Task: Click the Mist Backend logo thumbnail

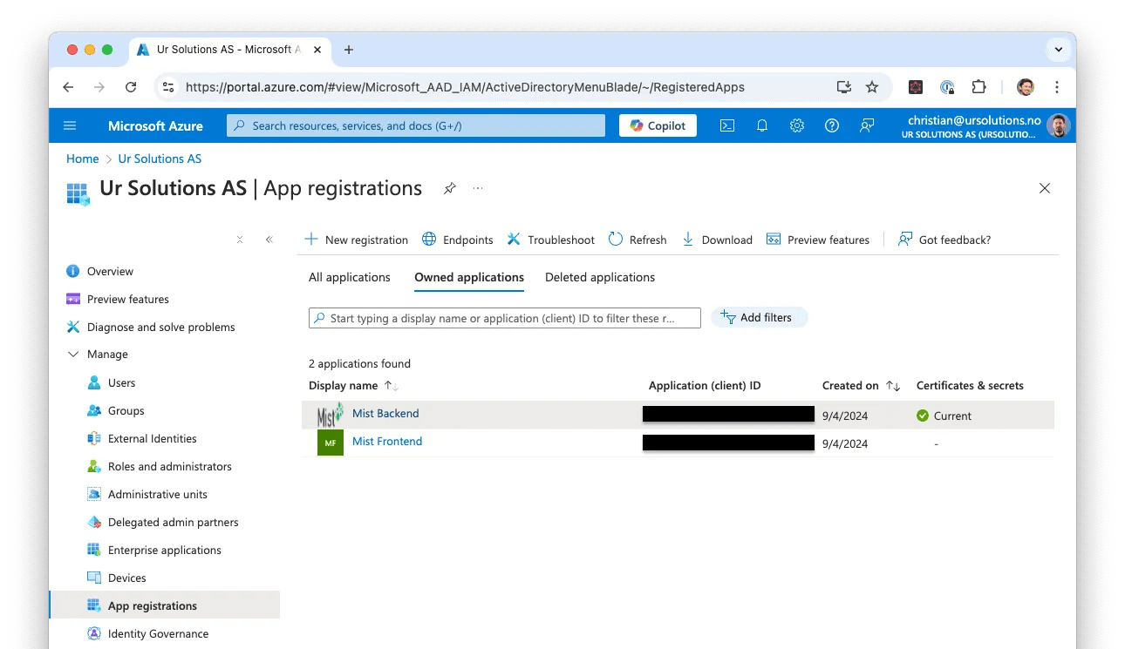Action: click(x=330, y=415)
